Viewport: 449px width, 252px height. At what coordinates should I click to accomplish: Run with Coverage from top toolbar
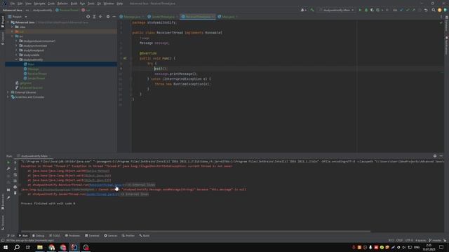pyautogui.click(x=372, y=10)
